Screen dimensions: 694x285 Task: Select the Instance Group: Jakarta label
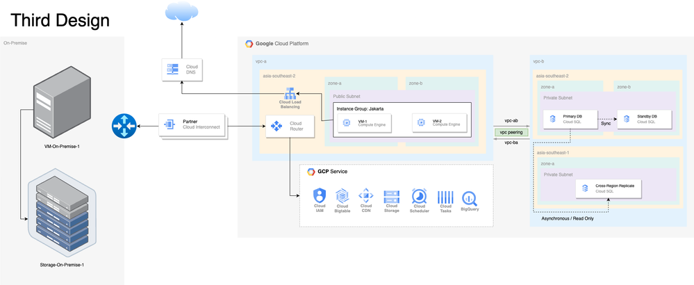360,109
